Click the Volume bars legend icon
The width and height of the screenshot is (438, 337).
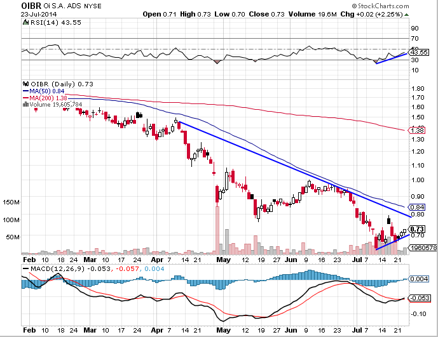pos(25,104)
